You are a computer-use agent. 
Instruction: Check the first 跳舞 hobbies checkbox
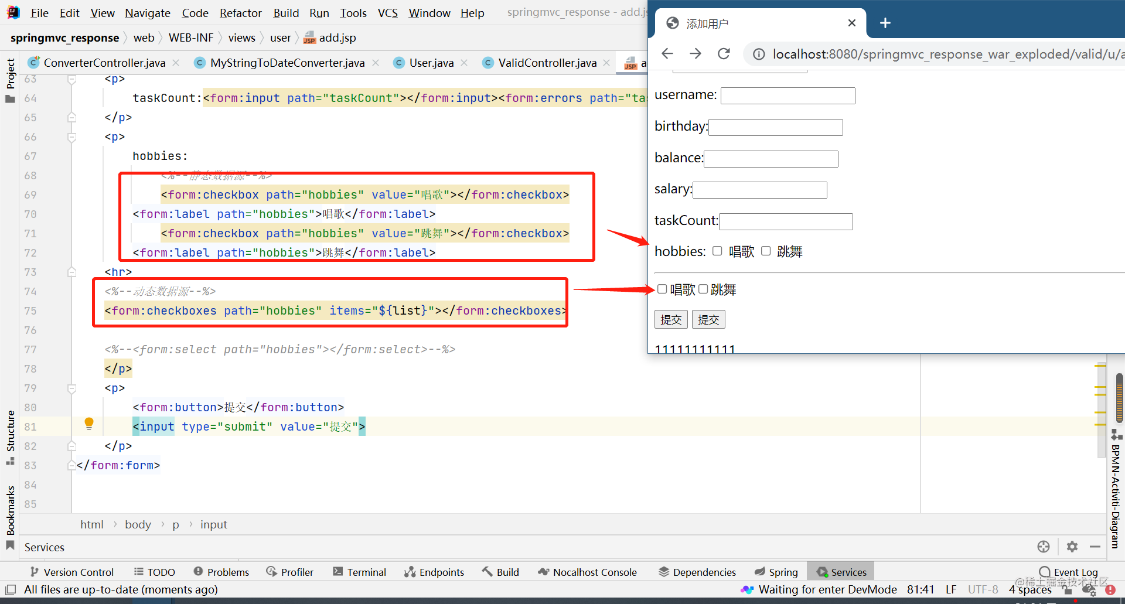click(766, 251)
